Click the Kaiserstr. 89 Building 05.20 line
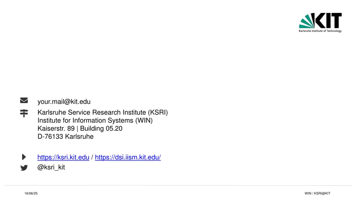This screenshot has width=357, height=201. click(80, 128)
